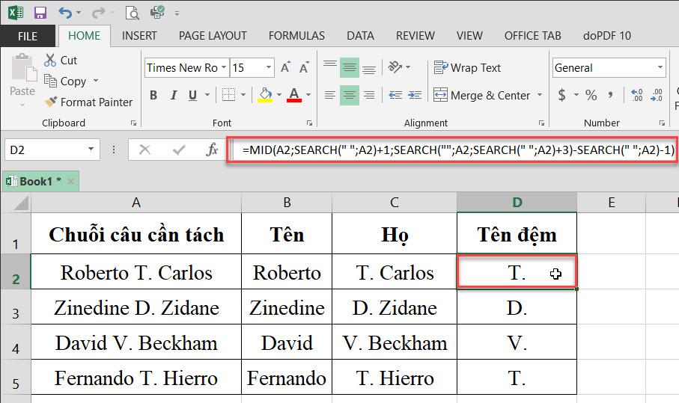Screen dimensions: 679x403
Task: Increase decimal places
Action: coord(637,95)
